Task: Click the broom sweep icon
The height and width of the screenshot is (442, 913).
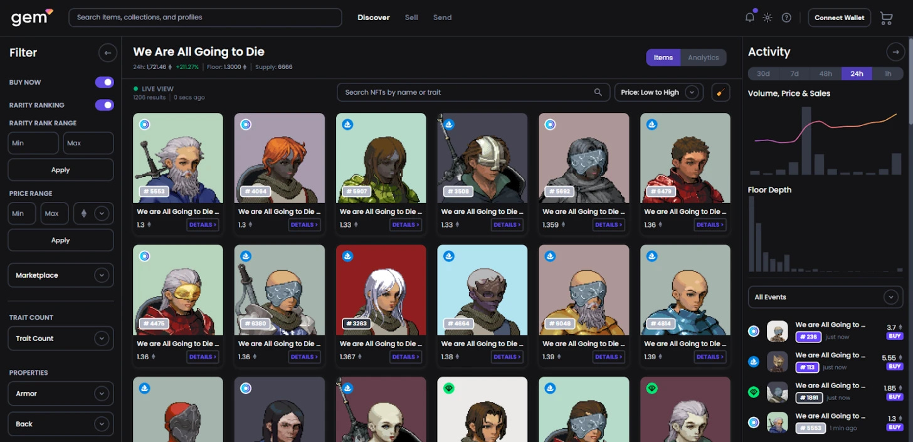Action: [720, 92]
